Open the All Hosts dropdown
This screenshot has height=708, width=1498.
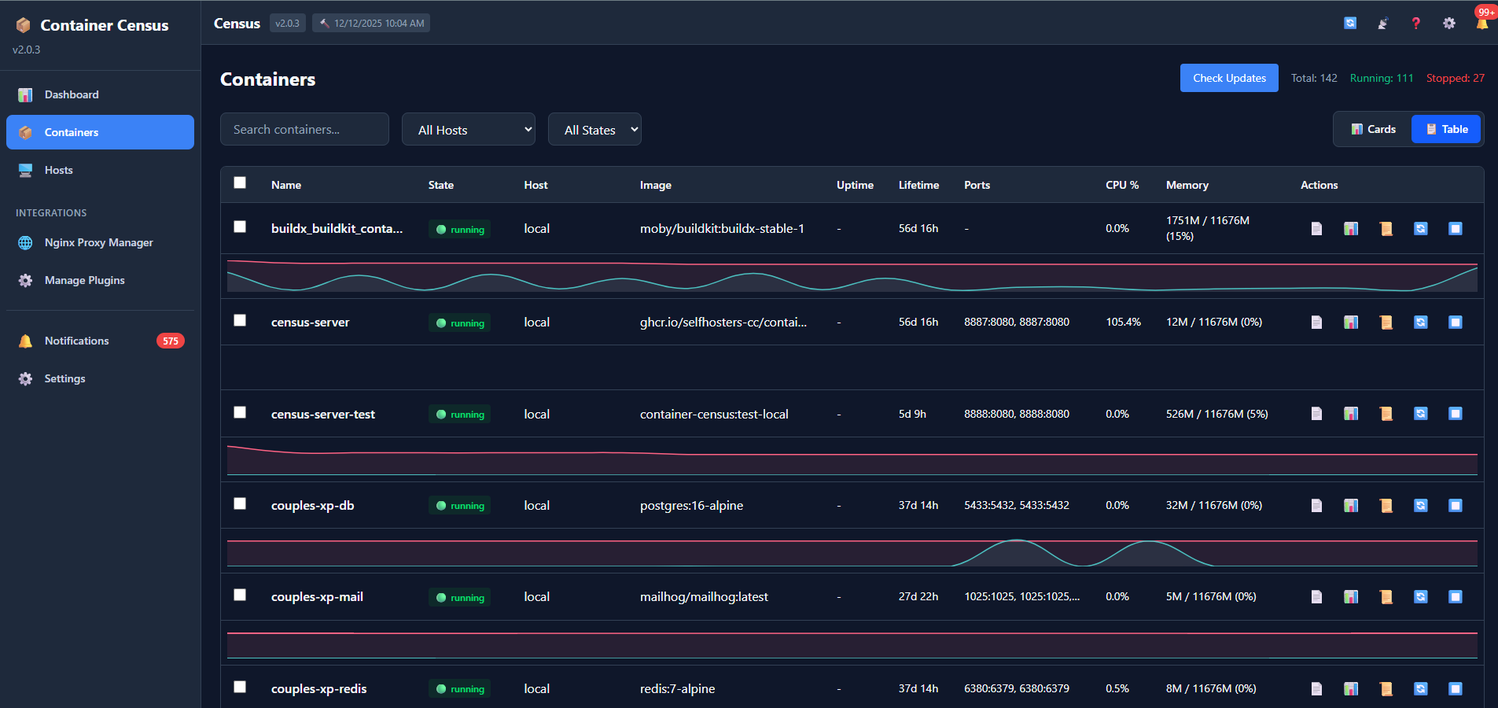coord(469,129)
